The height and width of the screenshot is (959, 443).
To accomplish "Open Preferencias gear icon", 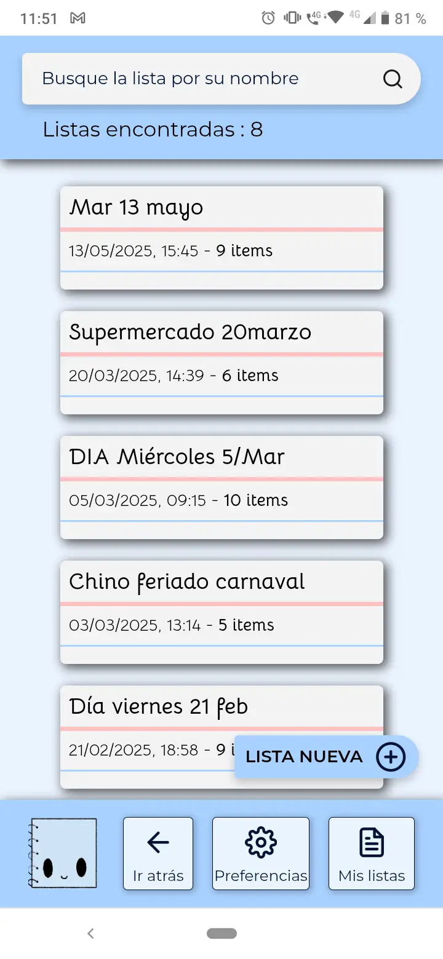I will pyautogui.click(x=261, y=843).
